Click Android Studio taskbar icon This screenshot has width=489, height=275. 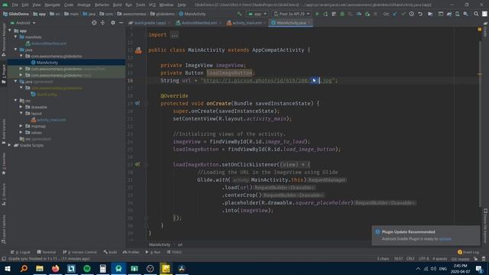(118, 268)
